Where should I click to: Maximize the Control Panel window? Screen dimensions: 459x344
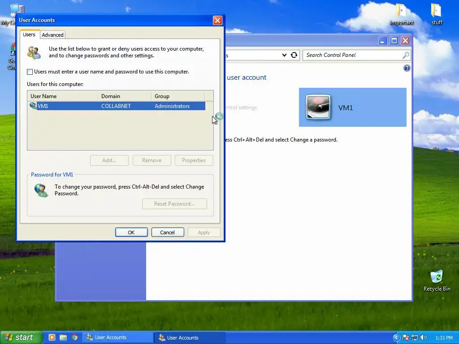(x=394, y=40)
